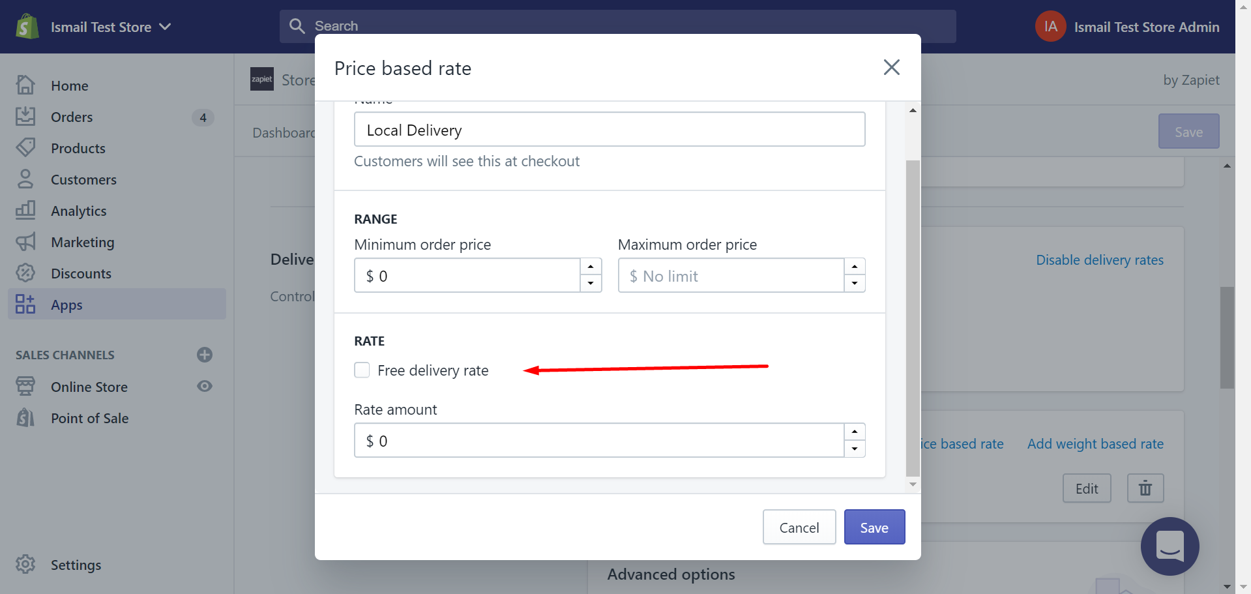Click the Zapiet app logo icon

pyautogui.click(x=262, y=79)
